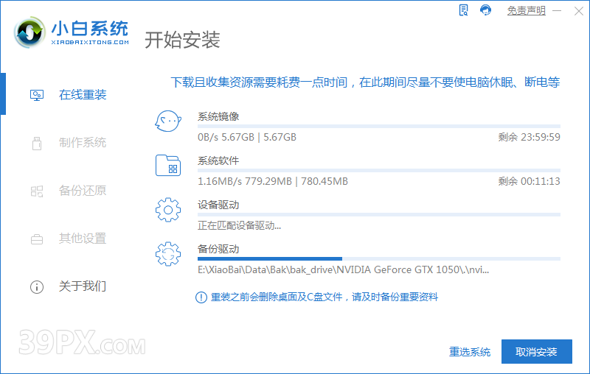
Task: Select the 在线重装 sidebar tab
Action: 82,94
